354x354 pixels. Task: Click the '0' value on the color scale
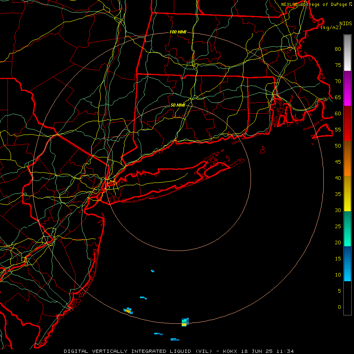pyautogui.click(x=339, y=307)
